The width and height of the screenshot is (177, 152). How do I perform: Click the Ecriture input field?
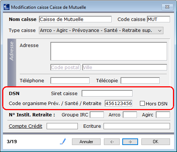(x=137, y=126)
